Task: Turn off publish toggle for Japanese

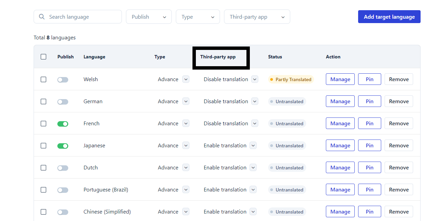Action: click(63, 146)
